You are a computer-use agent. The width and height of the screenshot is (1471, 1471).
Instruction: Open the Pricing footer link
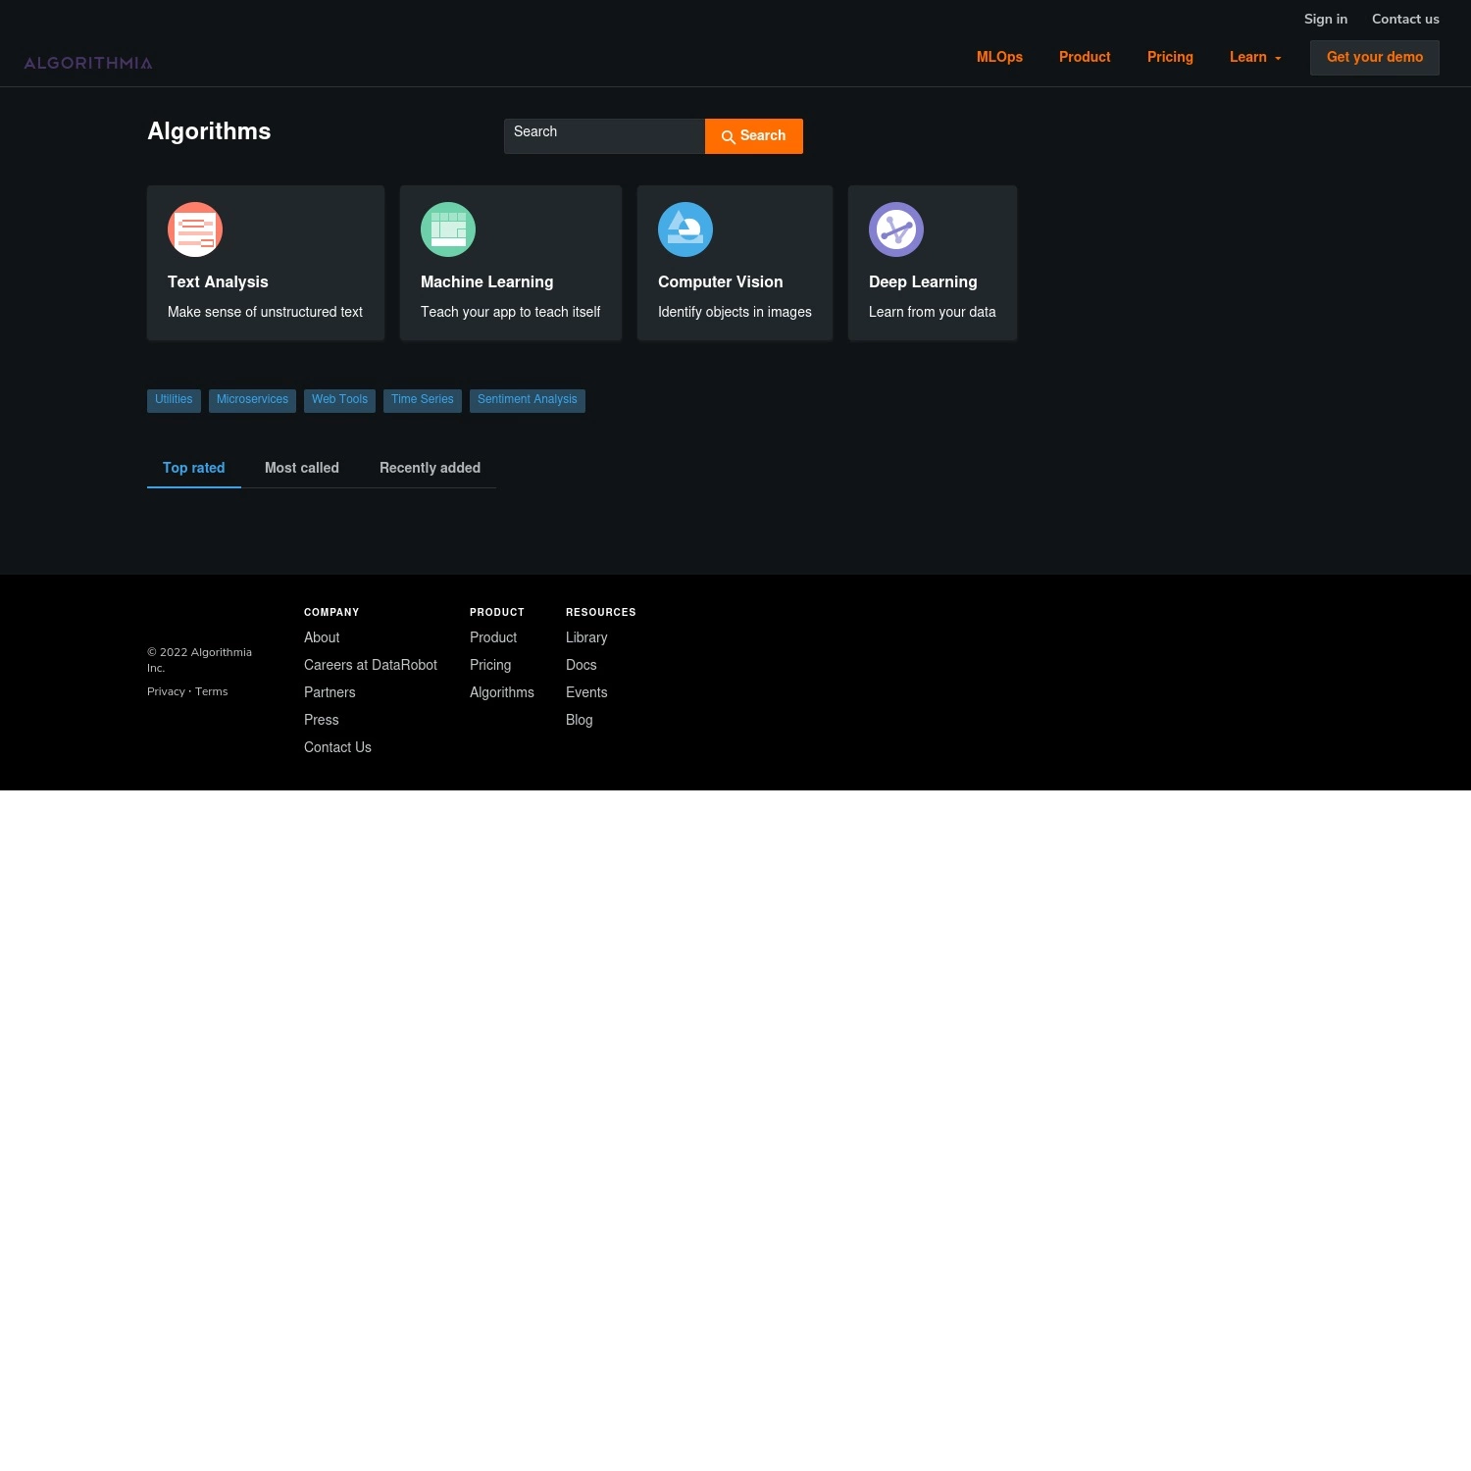click(490, 665)
